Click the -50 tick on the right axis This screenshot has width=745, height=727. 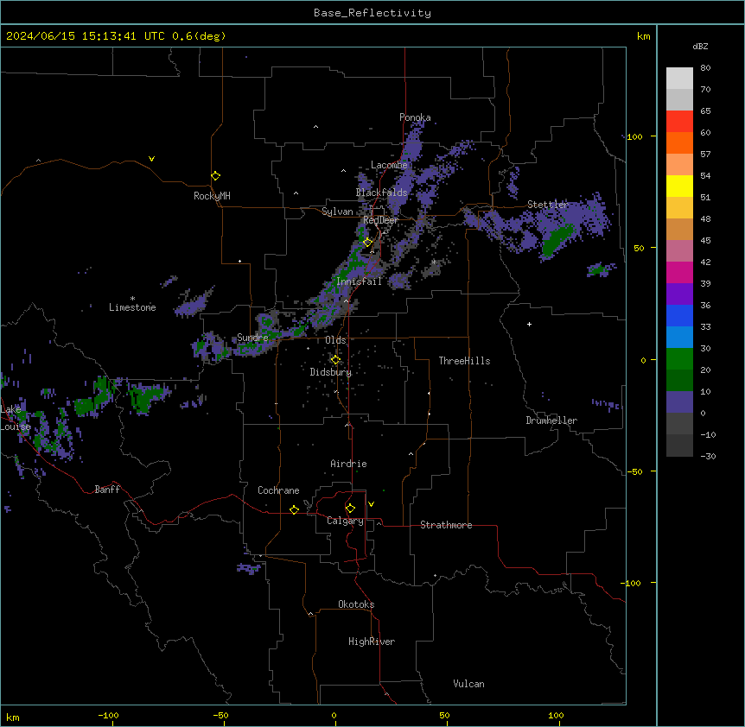pos(634,471)
